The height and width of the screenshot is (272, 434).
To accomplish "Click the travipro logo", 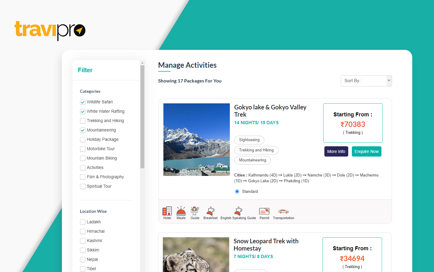I will (x=50, y=31).
